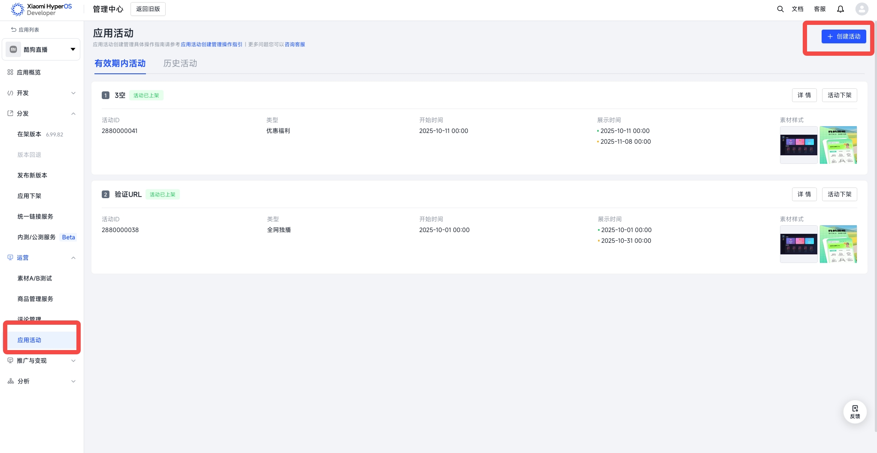
Task: Open the notification bell
Action: point(840,9)
